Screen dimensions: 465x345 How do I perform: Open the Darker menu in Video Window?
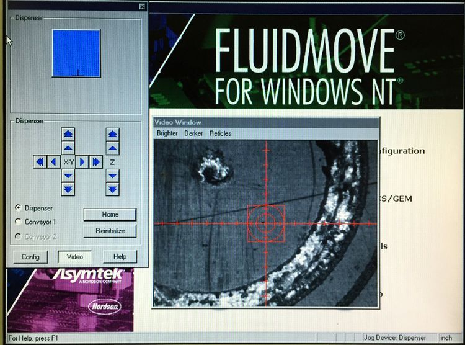tap(193, 133)
